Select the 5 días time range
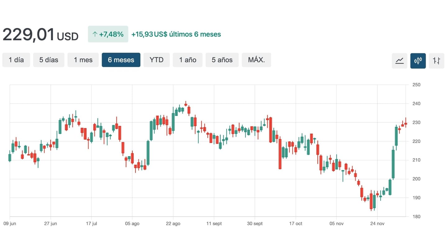 click(x=49, y=60)
